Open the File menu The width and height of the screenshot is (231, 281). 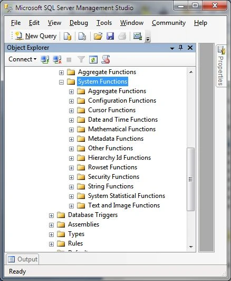[x=16, y=23]
